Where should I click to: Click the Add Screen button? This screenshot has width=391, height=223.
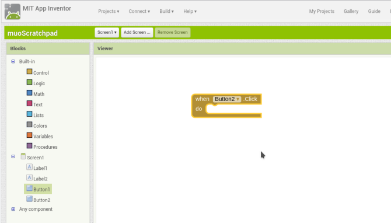point(137,33)
